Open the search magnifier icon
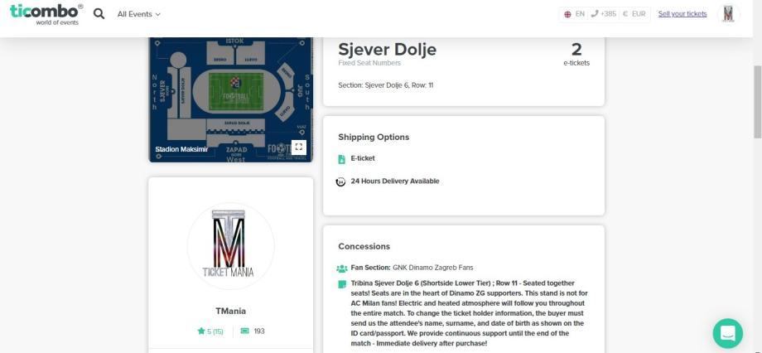The image size is (762, 353). 99,14
